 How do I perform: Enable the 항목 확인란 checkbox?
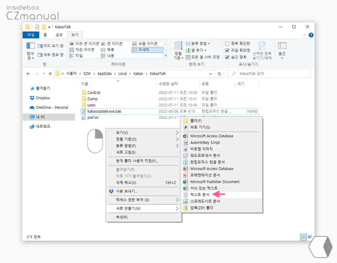click(228, 43)
